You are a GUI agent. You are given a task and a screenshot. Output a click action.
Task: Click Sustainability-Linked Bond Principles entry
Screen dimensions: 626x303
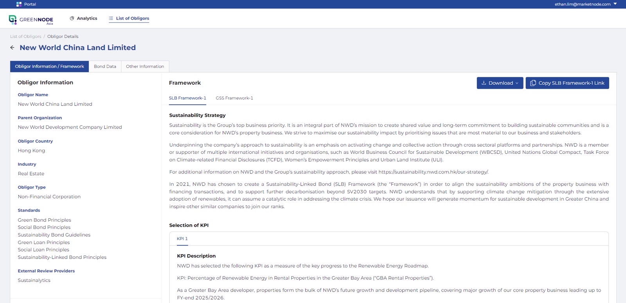62,257
